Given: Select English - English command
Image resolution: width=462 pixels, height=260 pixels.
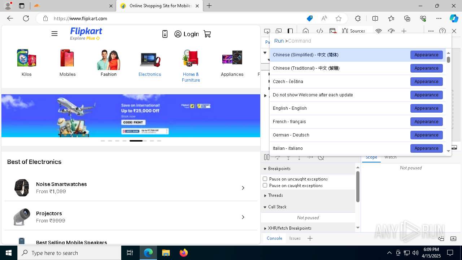Looking at the screenshot, I should click(x=358, y=108).
